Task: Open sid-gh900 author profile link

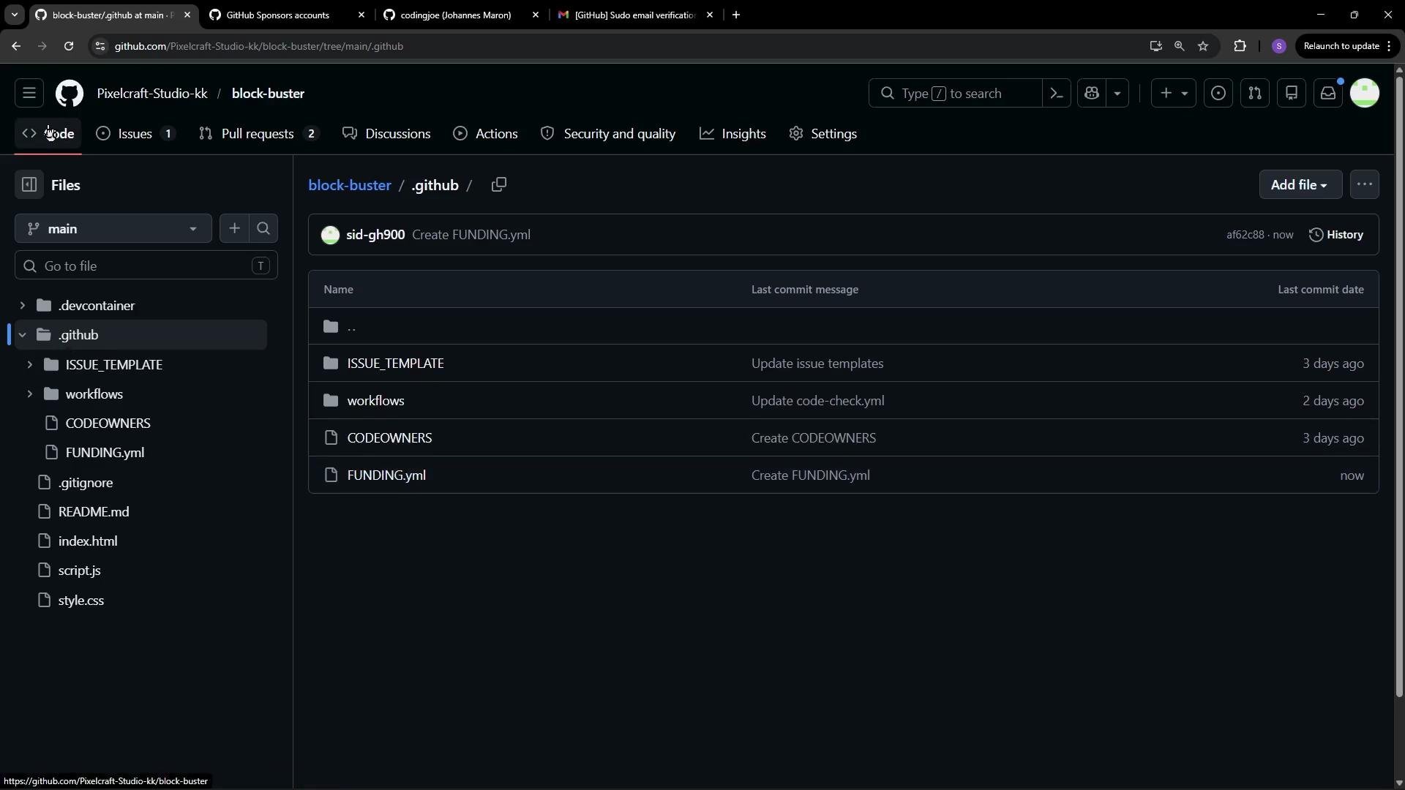Action: click(375, 235)
